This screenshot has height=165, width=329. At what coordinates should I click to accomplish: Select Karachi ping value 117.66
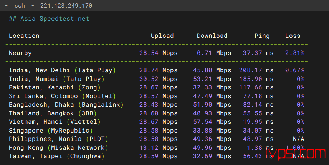tap(250, 87)
